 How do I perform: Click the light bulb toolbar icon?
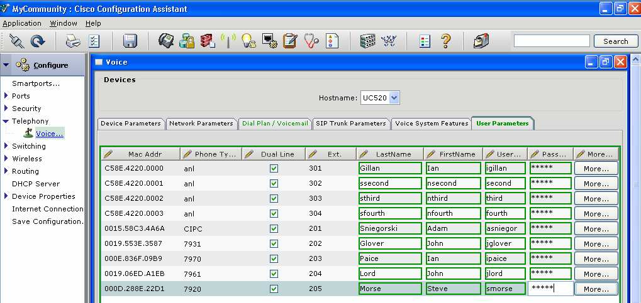248,41
